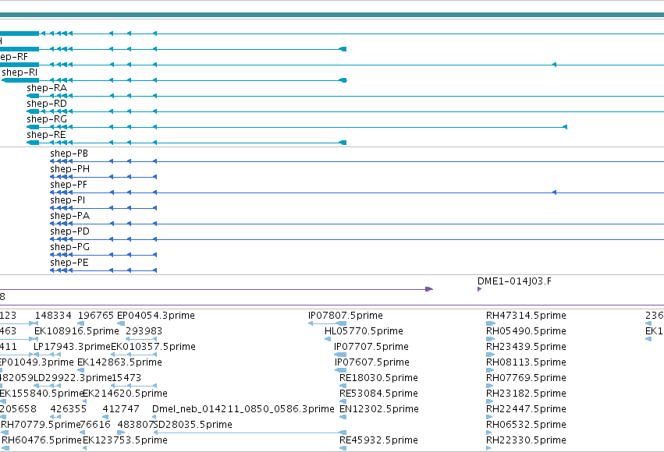The image size is (664, 452).
Task: Click EST RH06532.5prime
Action: point(526,425)
